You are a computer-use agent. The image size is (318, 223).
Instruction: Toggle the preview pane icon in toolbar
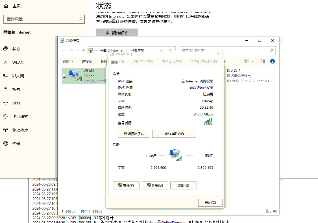tap(262, 61)
